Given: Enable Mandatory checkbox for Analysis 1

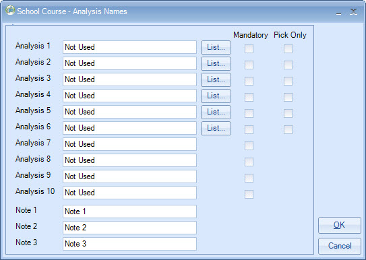Looking at the screenshot, I should (x=249, y=48).
